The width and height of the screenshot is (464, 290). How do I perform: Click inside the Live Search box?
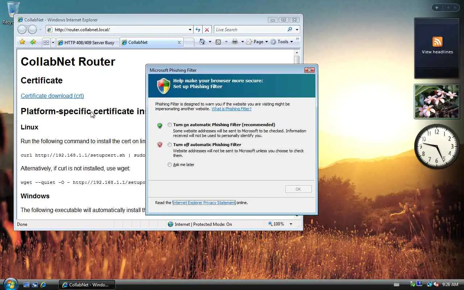coord(250,30)
